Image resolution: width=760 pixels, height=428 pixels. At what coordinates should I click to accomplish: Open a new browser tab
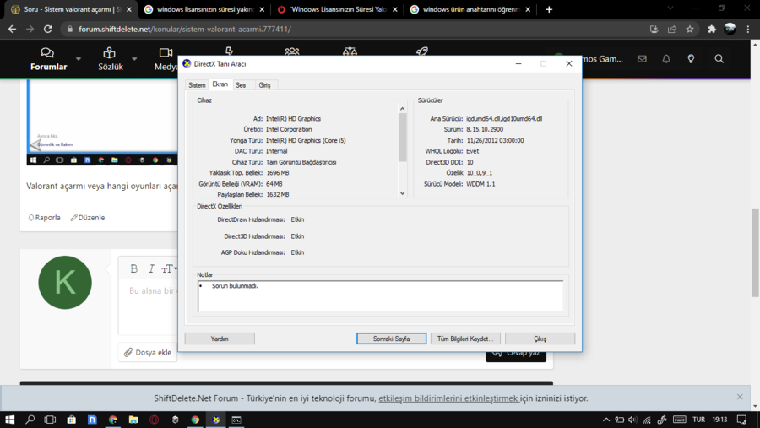coord(549,9)
